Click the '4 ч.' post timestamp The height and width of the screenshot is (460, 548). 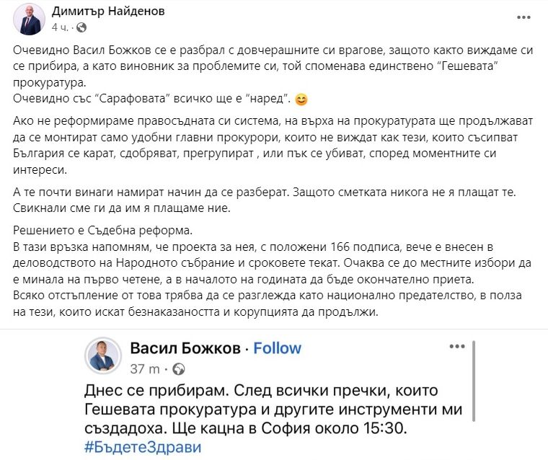(x=61, y=27)
